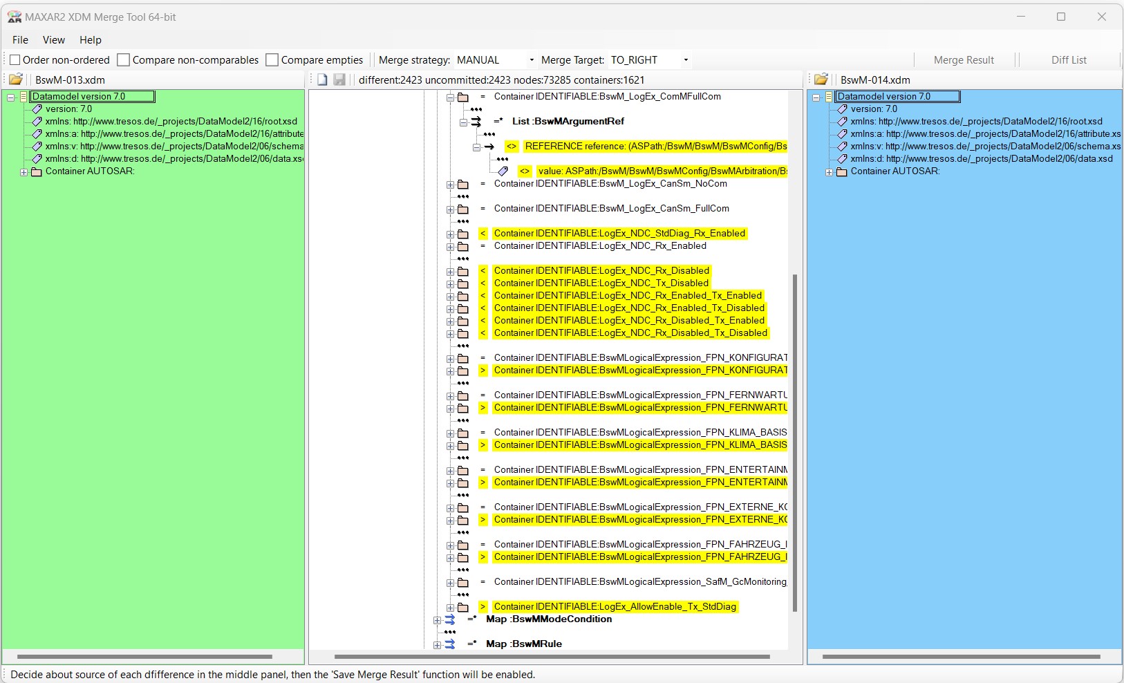The height and width of the screenshot is (683, 1124).
Task: Enable Order non-ordered checkbox
Action: tap(15, 60)
